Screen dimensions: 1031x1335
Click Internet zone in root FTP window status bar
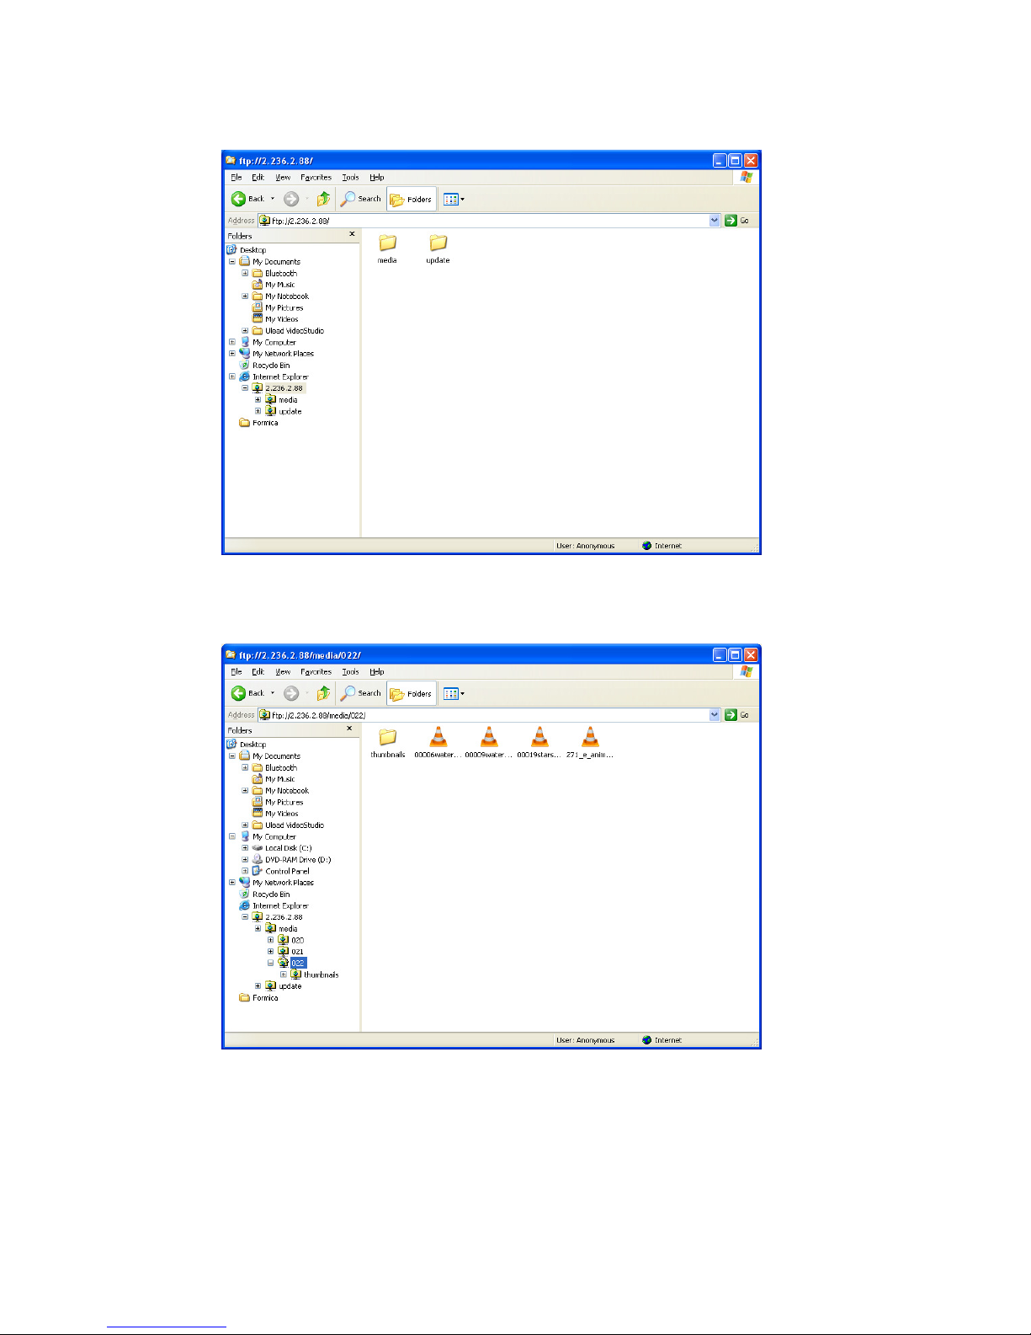(662, 546)
